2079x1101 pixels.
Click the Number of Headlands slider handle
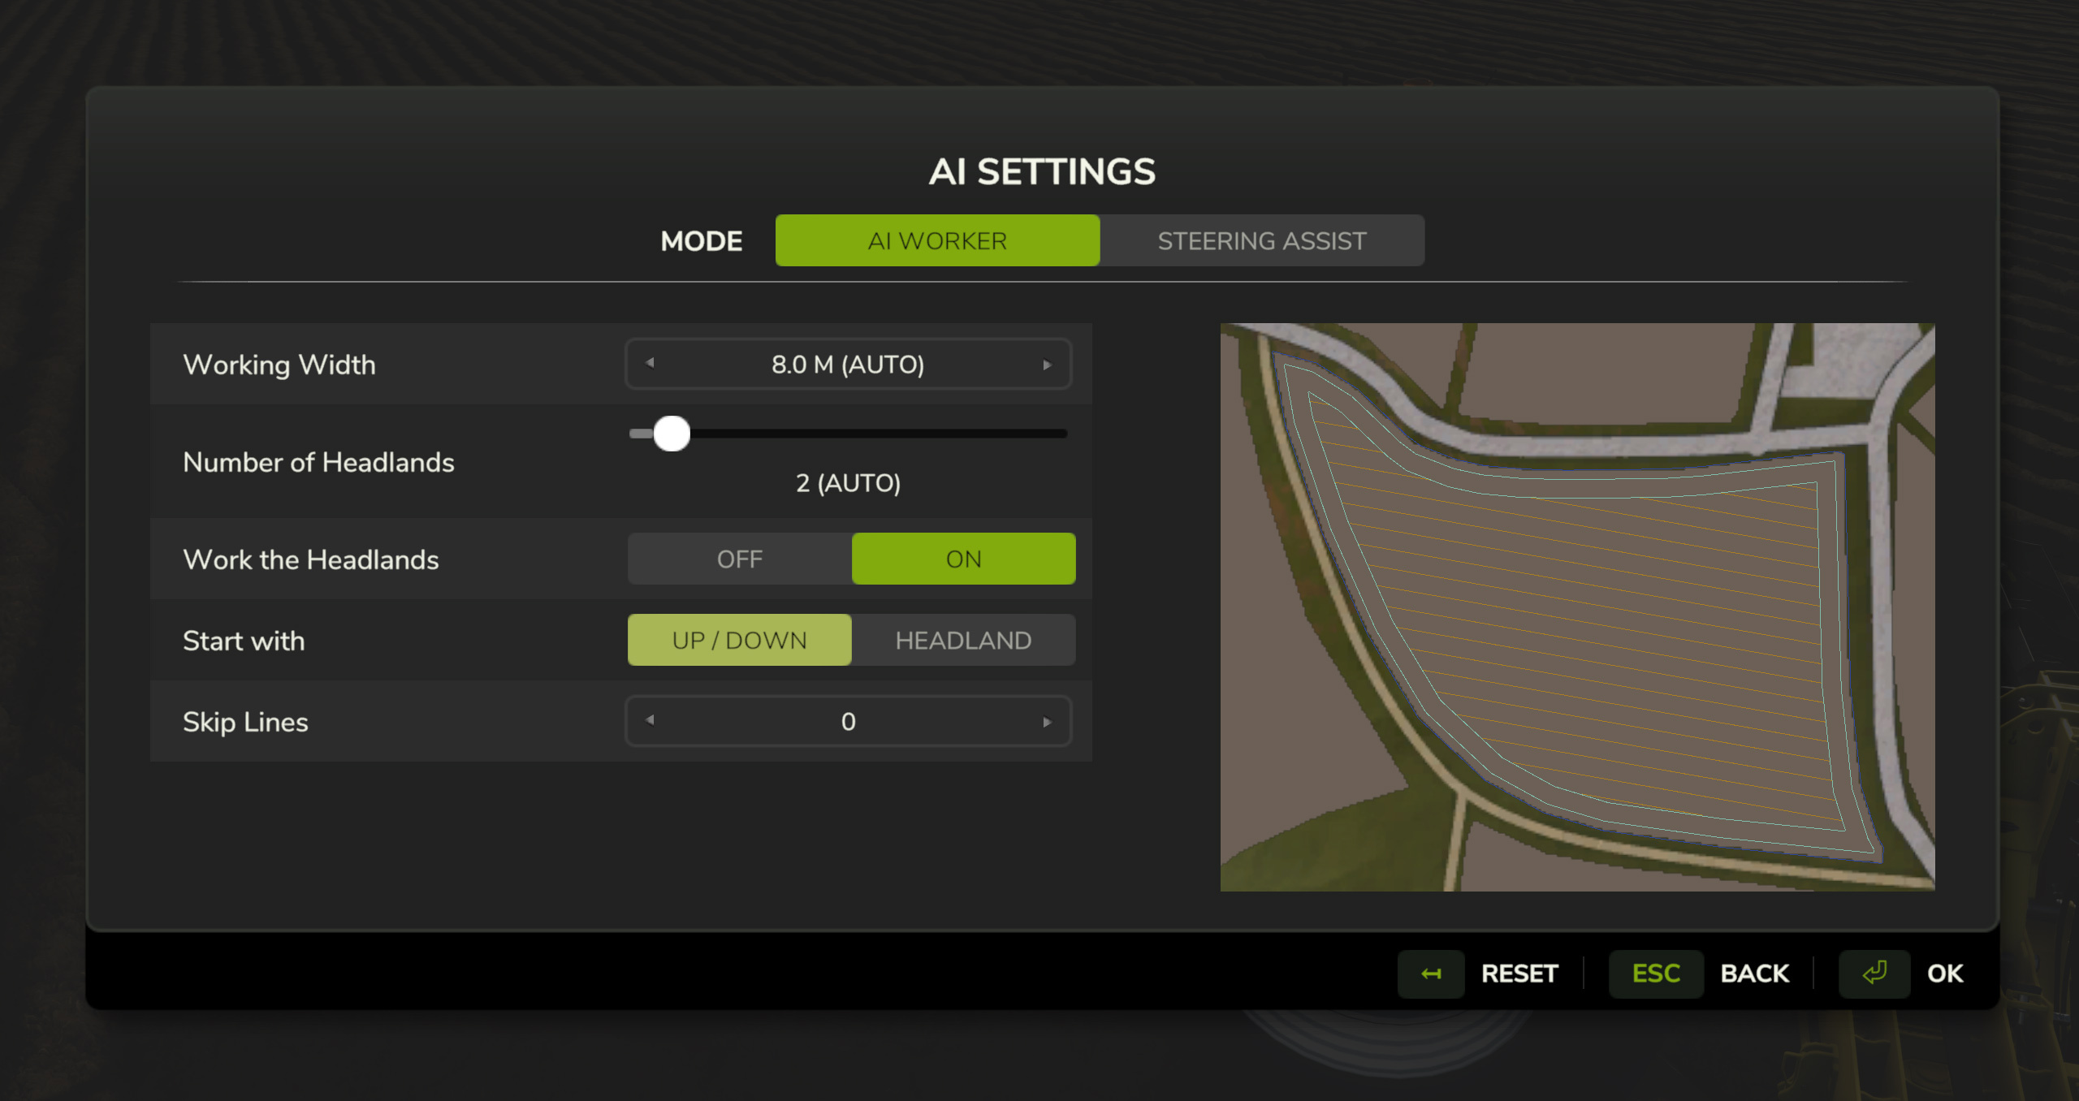pyautogui.click(x=672, y=434)
